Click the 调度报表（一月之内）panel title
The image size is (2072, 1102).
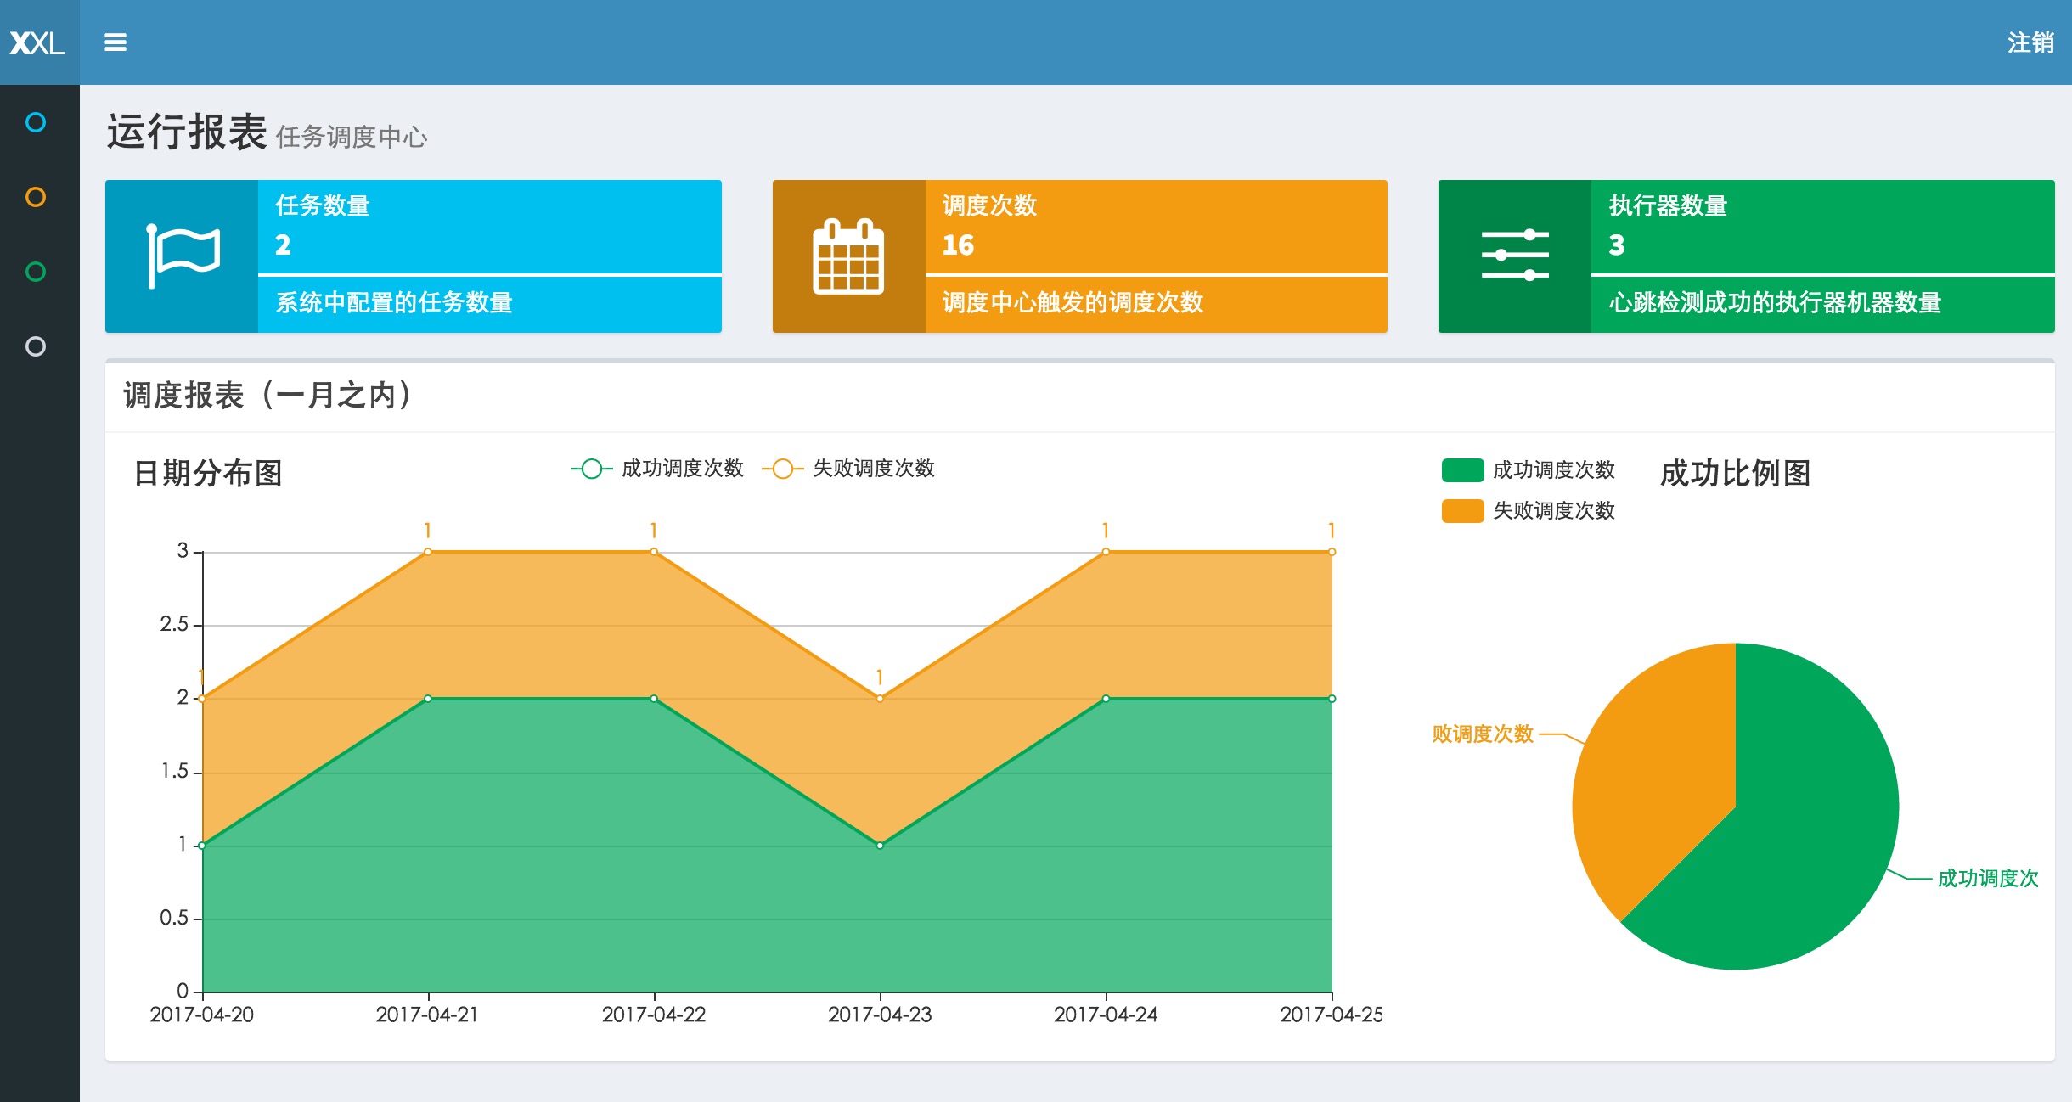point(268,395)
